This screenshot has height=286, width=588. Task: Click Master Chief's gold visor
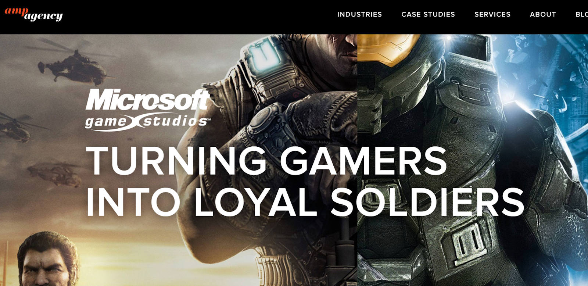click(x=388, y=48)
